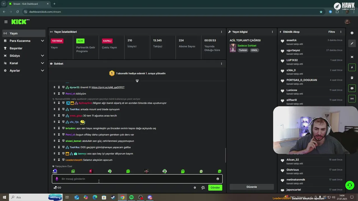Image resolution: width=358 pixels, height=201 pixels.
Task: Click the Gönder send button
Action: (215, 188)
